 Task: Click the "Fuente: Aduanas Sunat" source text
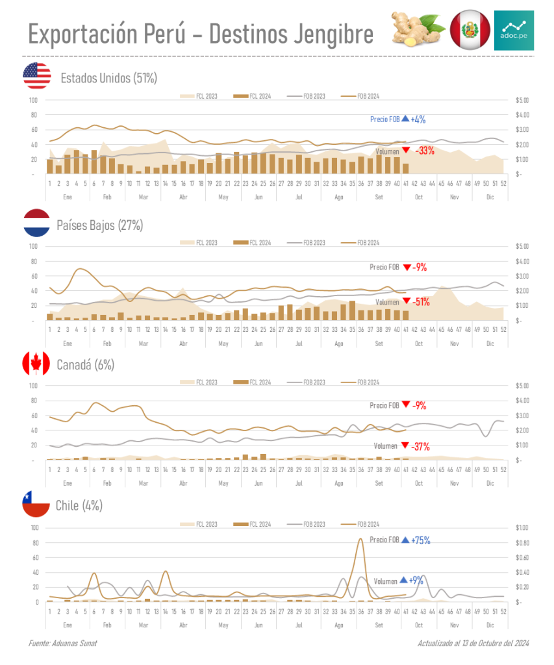tap(63, 643)
